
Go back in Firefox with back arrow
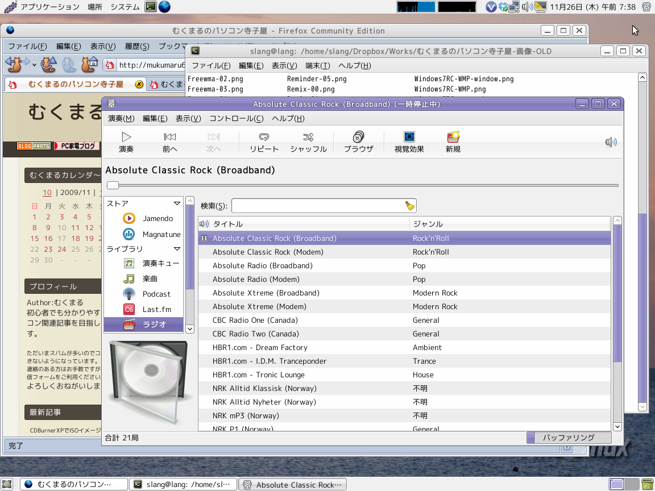coord(14,65)
